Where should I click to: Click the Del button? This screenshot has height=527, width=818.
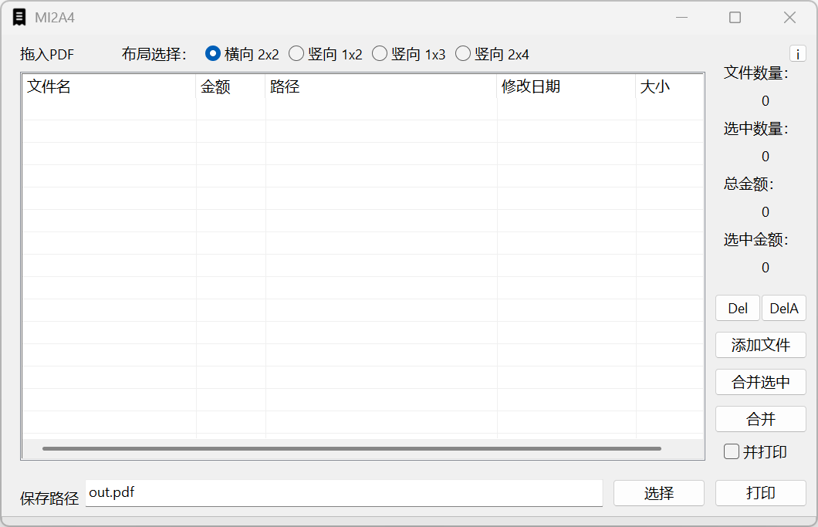pos(737,308)
